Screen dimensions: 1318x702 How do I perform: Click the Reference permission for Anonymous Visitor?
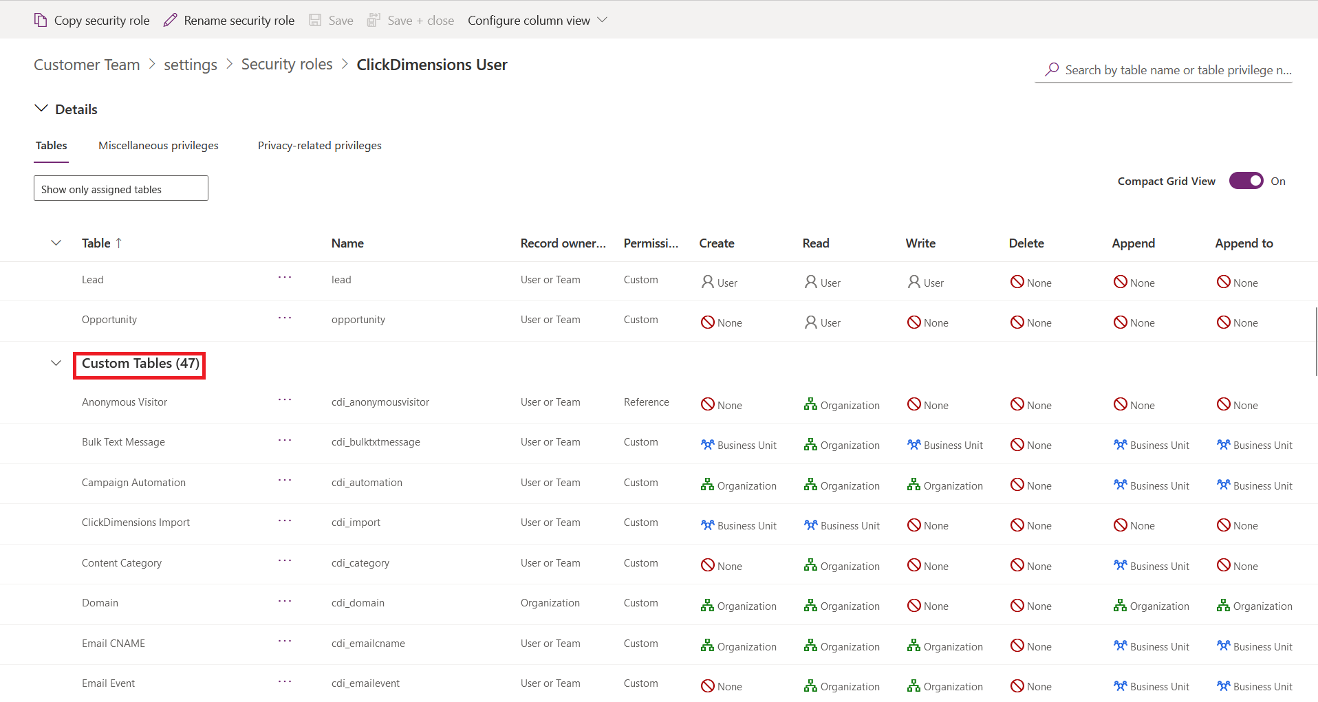pos(647,402)
